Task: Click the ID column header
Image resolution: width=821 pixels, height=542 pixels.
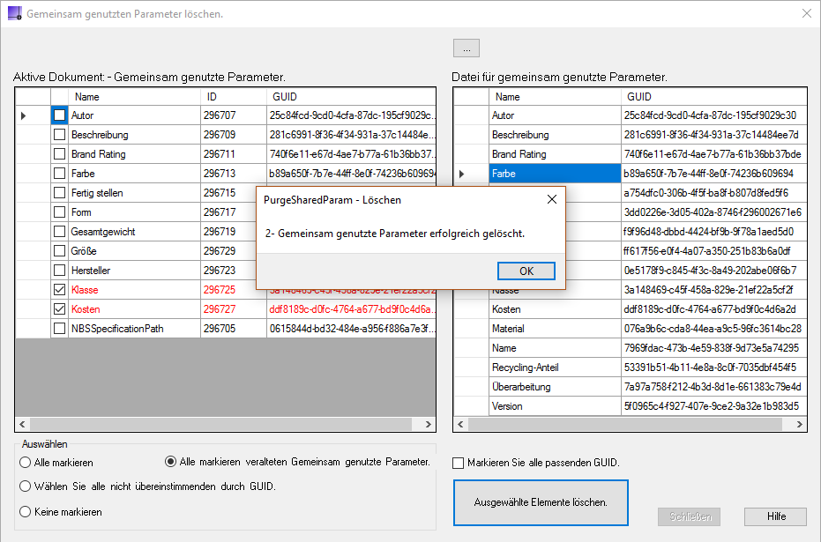Action: [x=234, y=97]
